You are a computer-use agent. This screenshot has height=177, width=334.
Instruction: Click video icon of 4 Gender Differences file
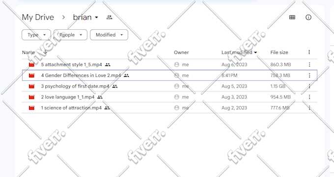31,75
